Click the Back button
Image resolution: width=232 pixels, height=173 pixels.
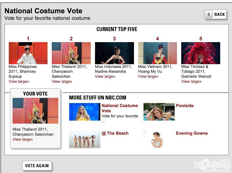215,15
